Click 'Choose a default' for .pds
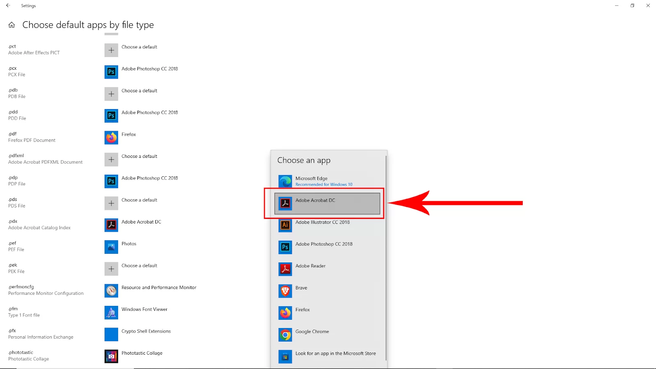 [x=139, y=200]
